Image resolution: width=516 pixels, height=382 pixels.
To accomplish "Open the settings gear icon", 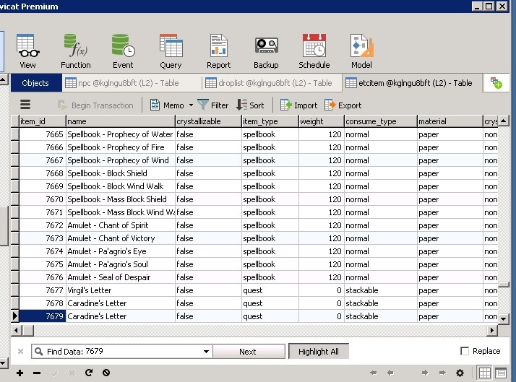I will [x=460, y=373].
